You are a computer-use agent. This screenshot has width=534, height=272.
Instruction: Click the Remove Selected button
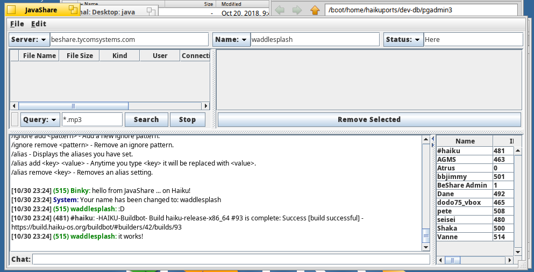click(369, 119)
